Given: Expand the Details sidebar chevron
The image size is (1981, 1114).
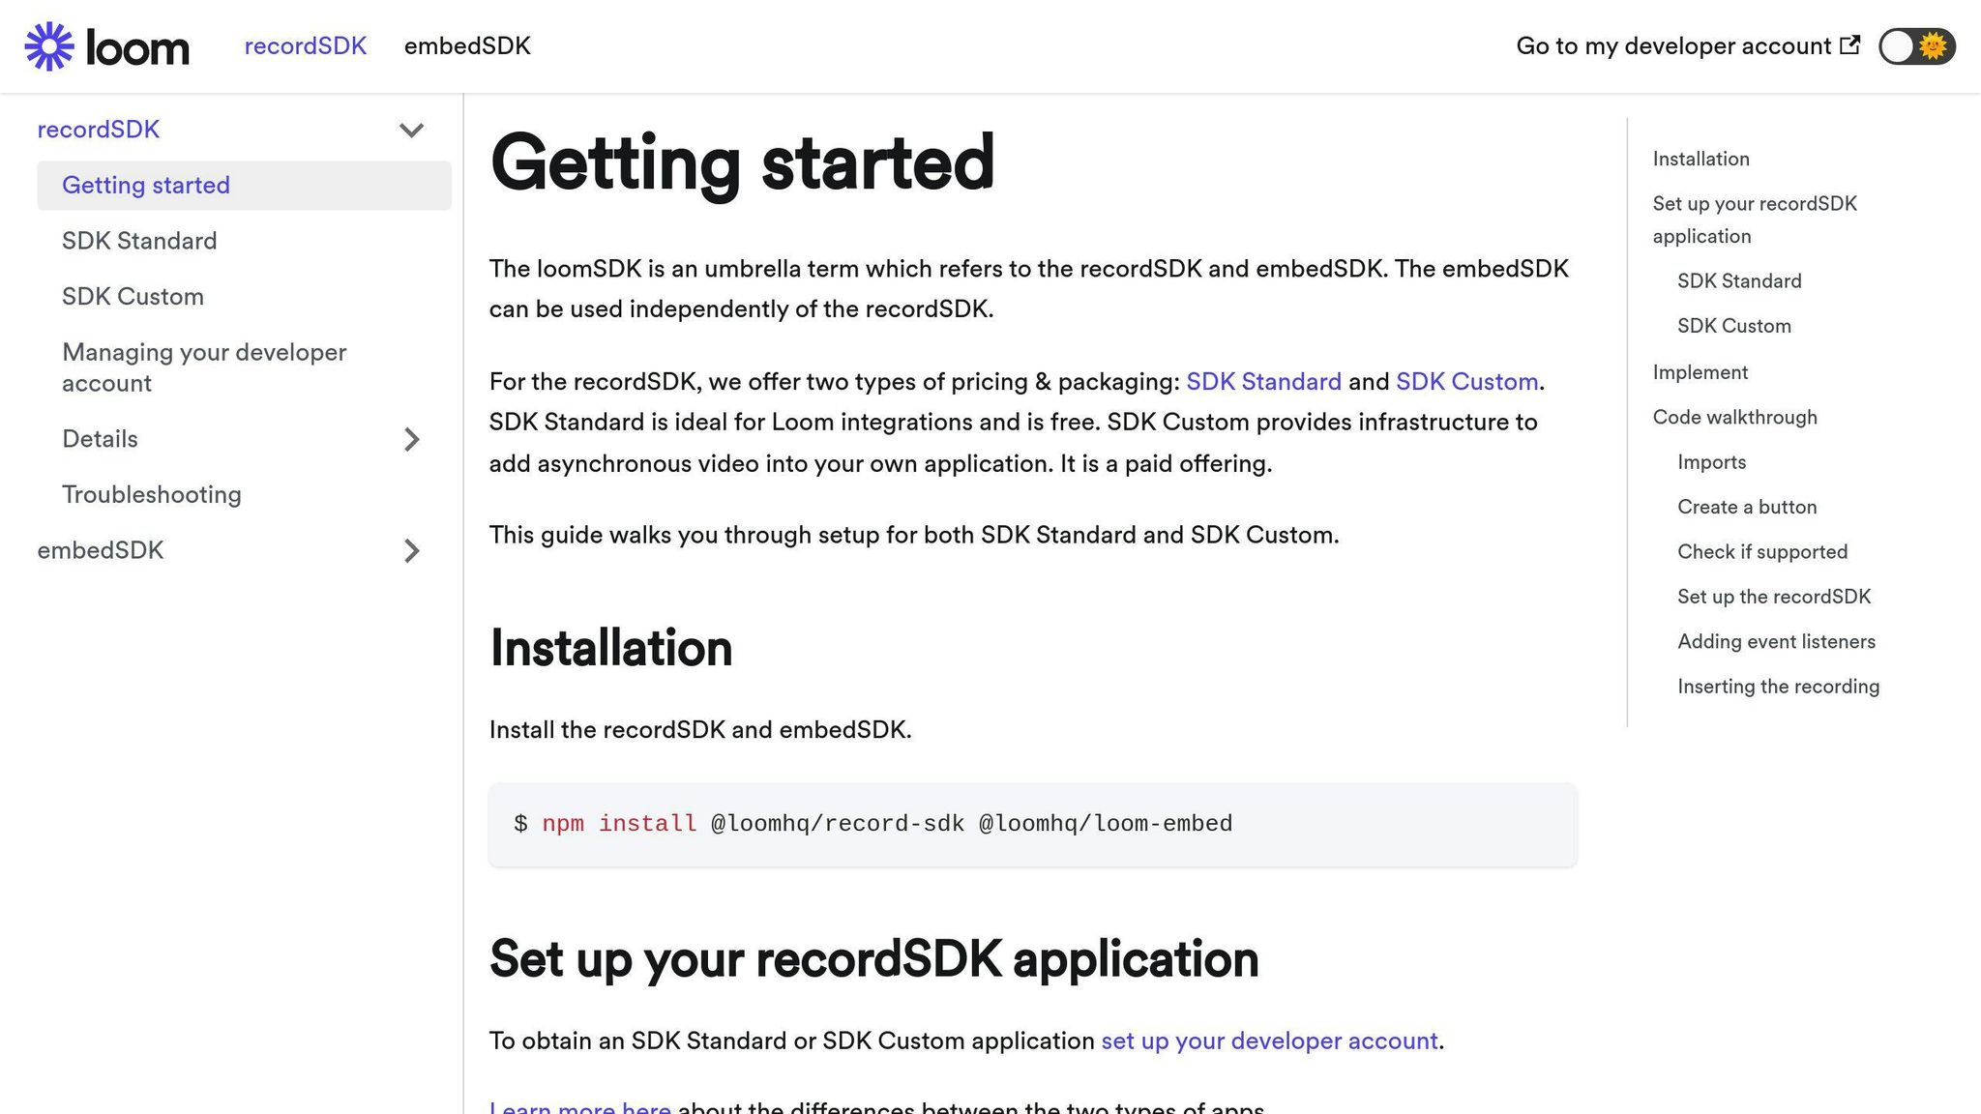Looking at the screenshot, I should (411, 439).
